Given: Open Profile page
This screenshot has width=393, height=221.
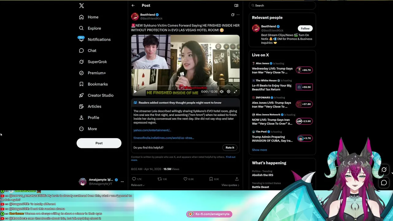Looking at the screenshot, I should point(89,118).
